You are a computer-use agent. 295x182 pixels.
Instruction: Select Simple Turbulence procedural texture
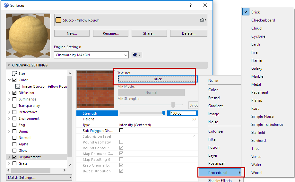click(x=267, y=125)
